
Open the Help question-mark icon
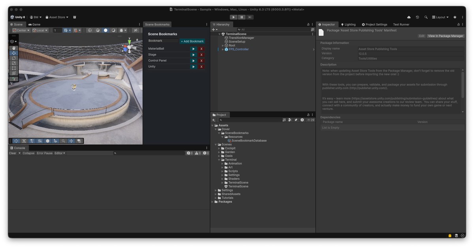pyautogui.click(x=455, y=17)
